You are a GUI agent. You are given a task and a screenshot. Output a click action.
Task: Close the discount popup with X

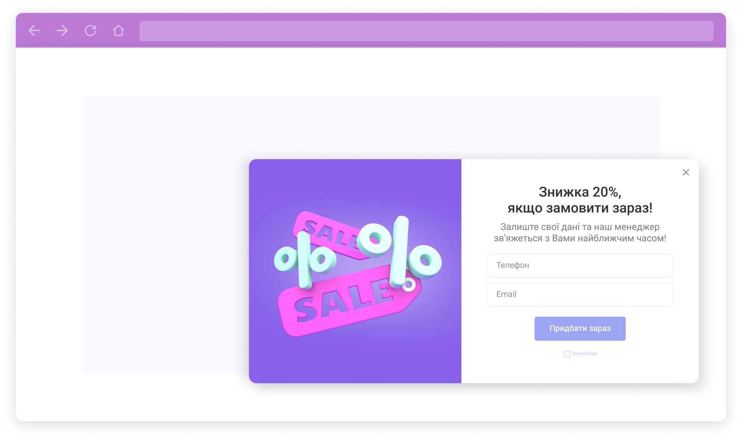click(x=686, y=172)
